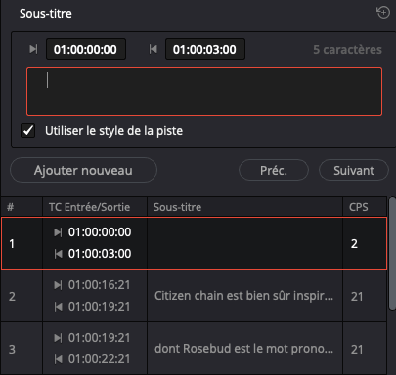
Task: Go to previous subtitle with Préc.
Action: click(274, 170)
